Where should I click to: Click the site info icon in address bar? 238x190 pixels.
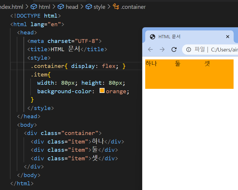[189, 49]
